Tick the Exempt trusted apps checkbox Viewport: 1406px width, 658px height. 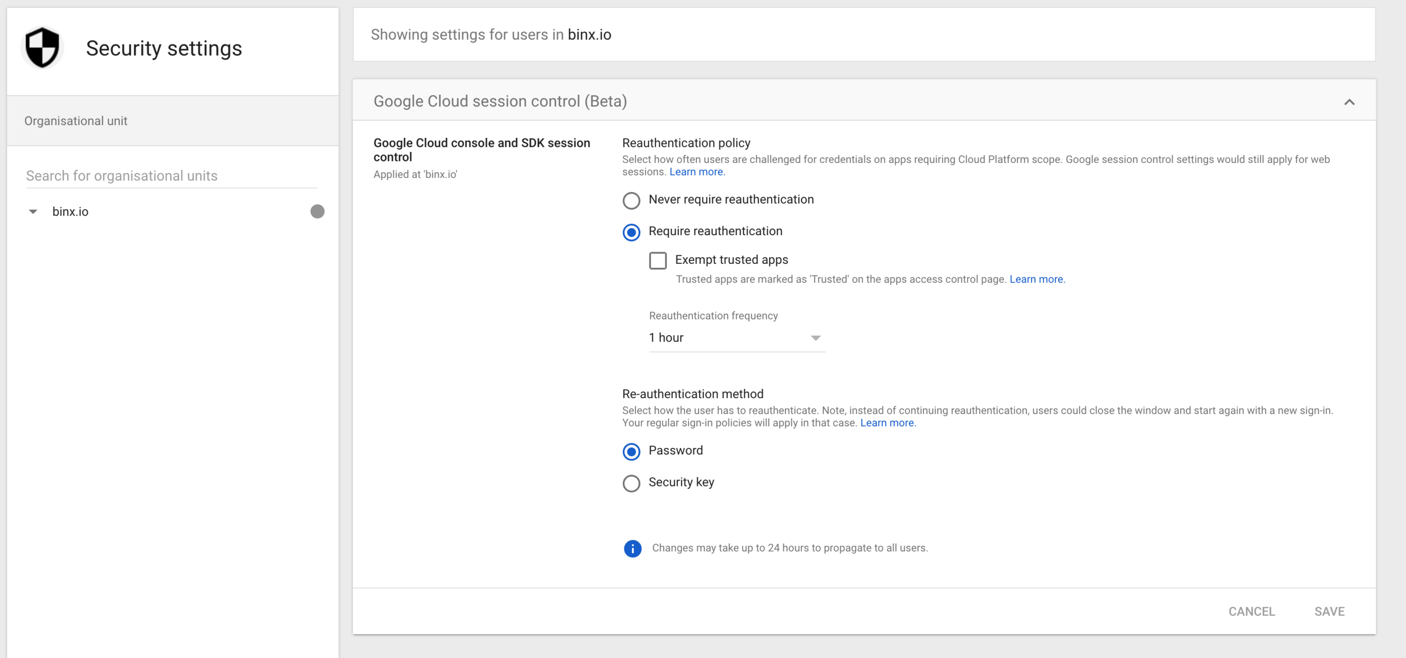658,261
